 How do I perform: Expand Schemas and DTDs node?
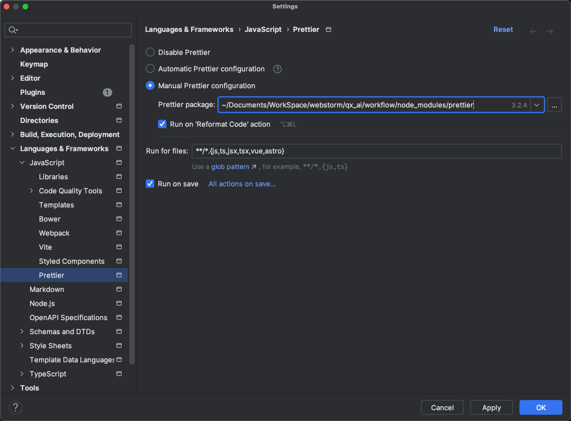(22, 332)
